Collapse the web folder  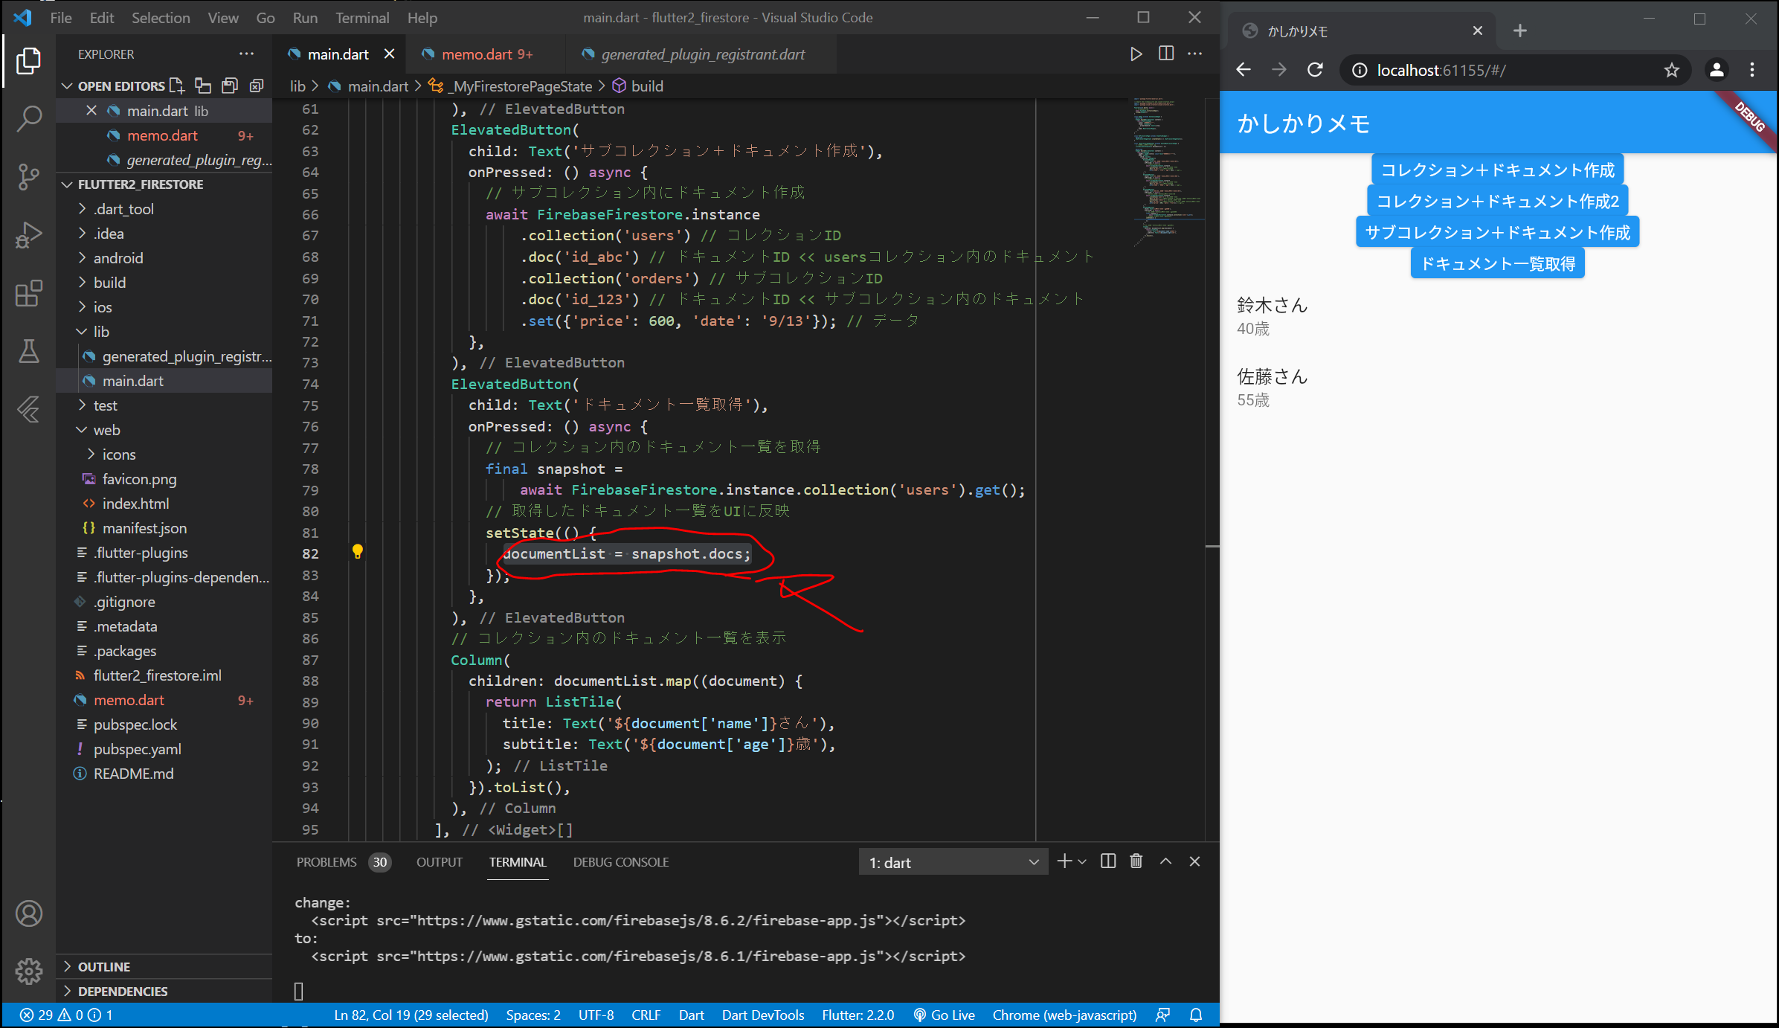tap(106, 430)
